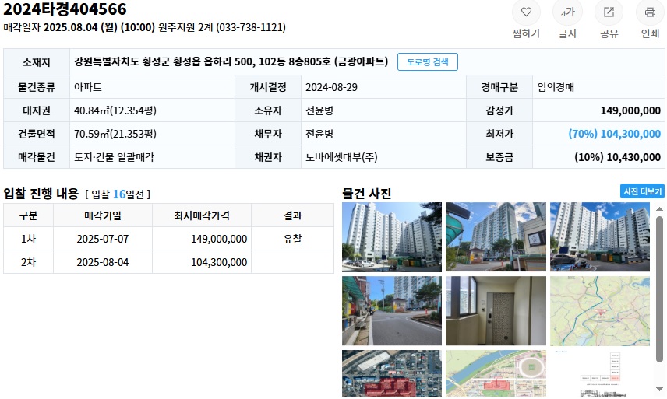
Task: Click 104,300,000 in the 2차 bid row
Action: [x=219, y=262]
